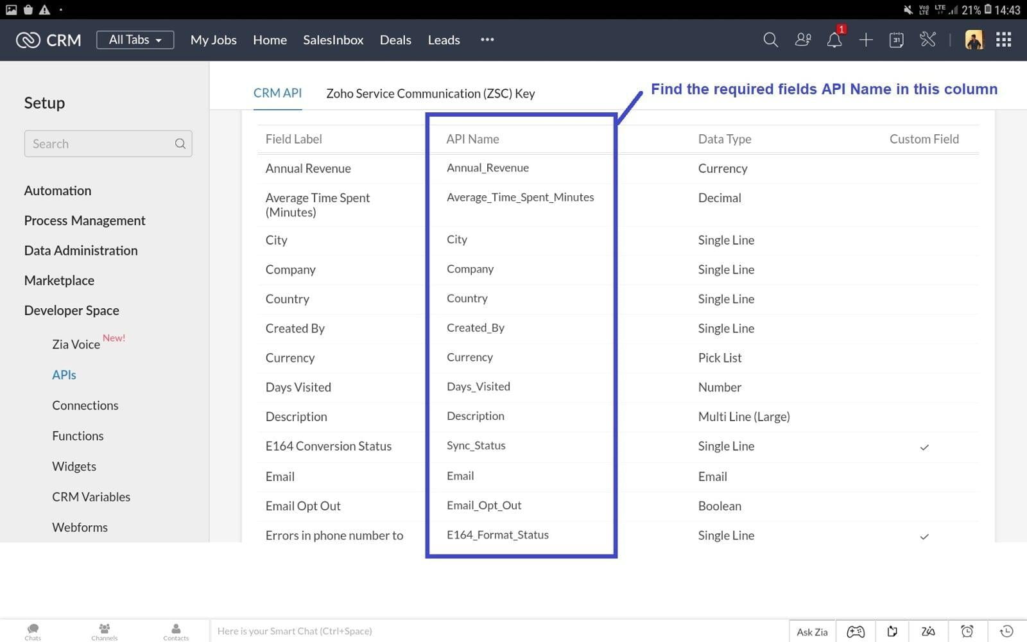Tap the image notification icon in status bar

[x=12, y=10]
